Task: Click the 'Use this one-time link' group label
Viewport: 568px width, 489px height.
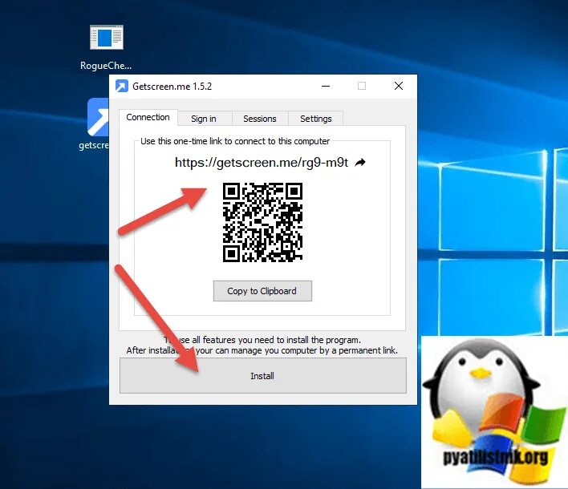Action: 235,141
